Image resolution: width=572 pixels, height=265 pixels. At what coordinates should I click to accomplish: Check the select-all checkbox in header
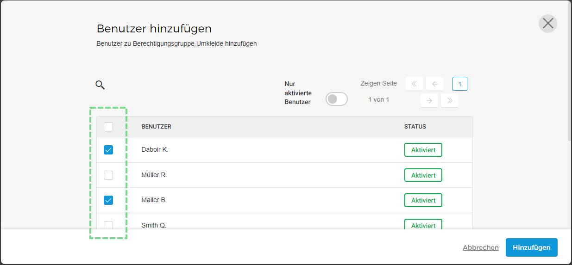coord(108,127)
